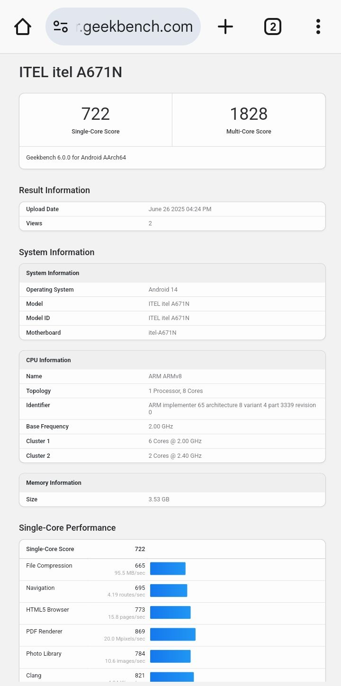Select motherboard value itel-A671N

(162, 333)
